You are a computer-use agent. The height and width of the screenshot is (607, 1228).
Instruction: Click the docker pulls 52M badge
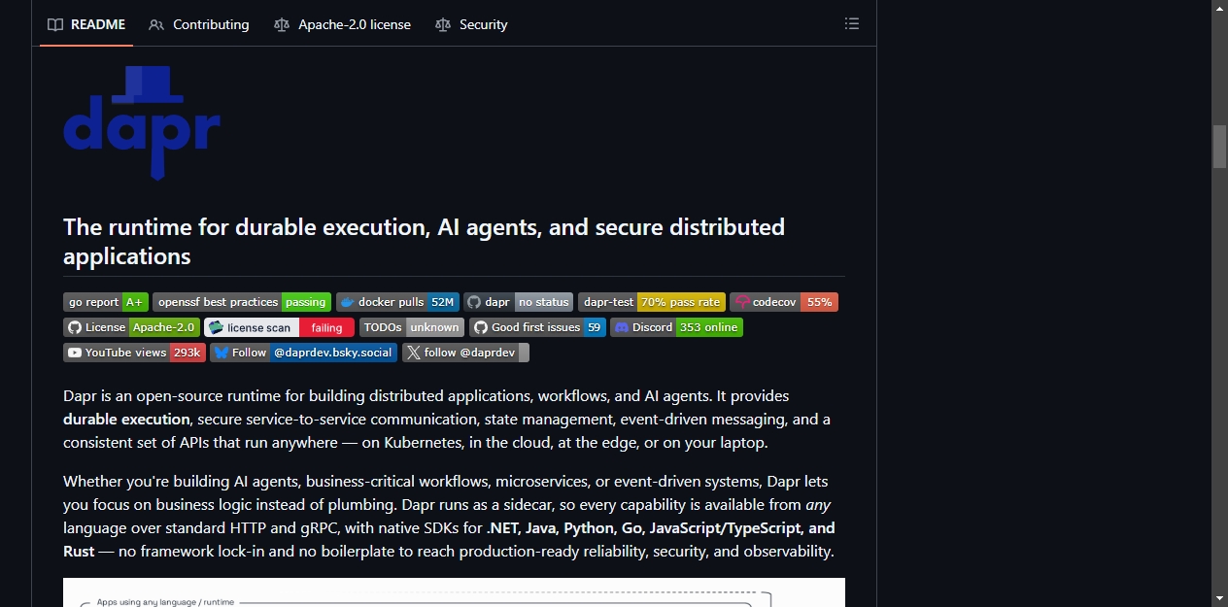(x=397, y=302)
